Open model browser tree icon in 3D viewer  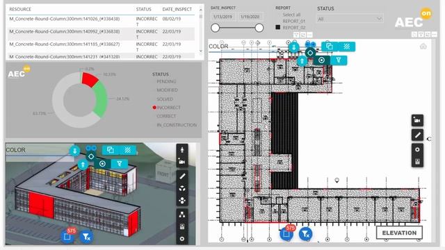click(182, 215)
